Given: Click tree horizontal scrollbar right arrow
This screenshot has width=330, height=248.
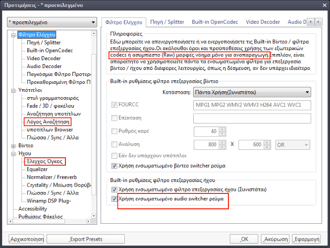Looking at the screenshot, I should [88, 221].
